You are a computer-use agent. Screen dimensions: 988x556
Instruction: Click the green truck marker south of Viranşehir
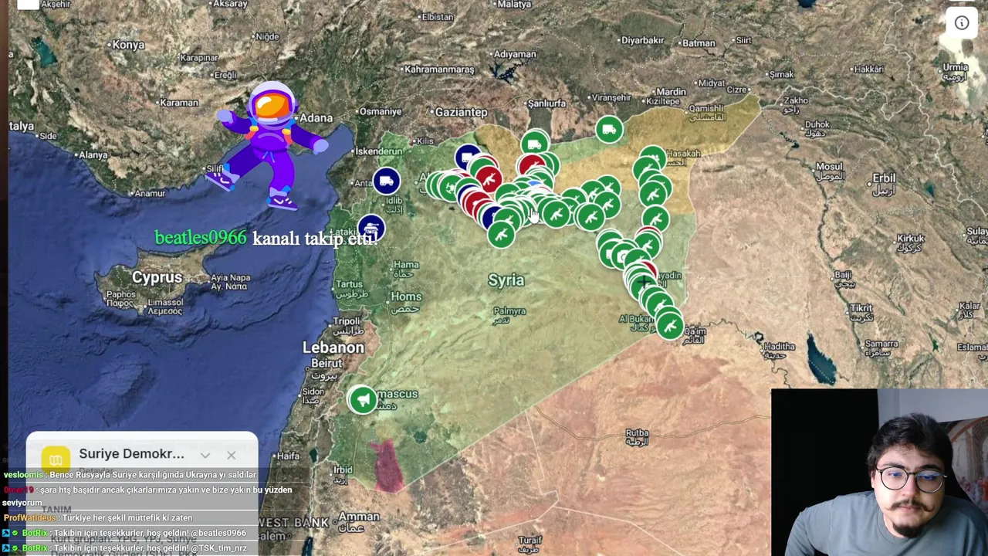(x=609, y=129)
